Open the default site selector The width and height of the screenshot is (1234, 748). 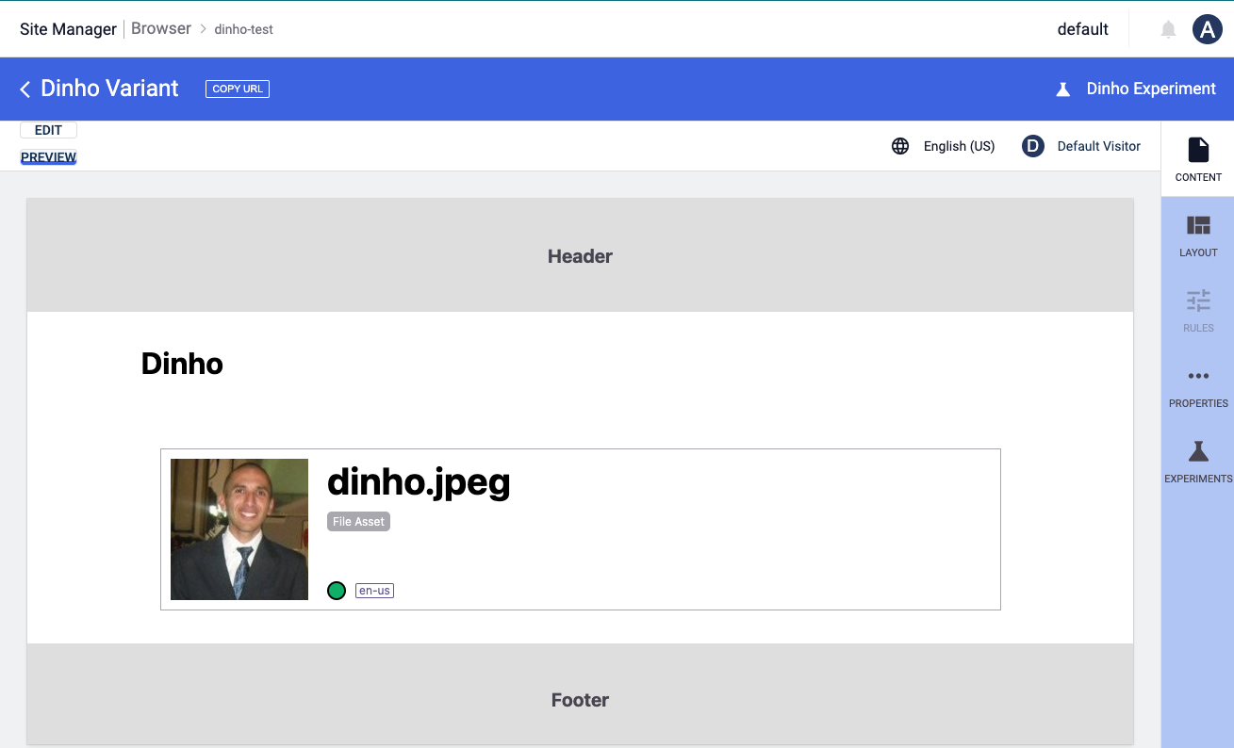pos(1082,28)
